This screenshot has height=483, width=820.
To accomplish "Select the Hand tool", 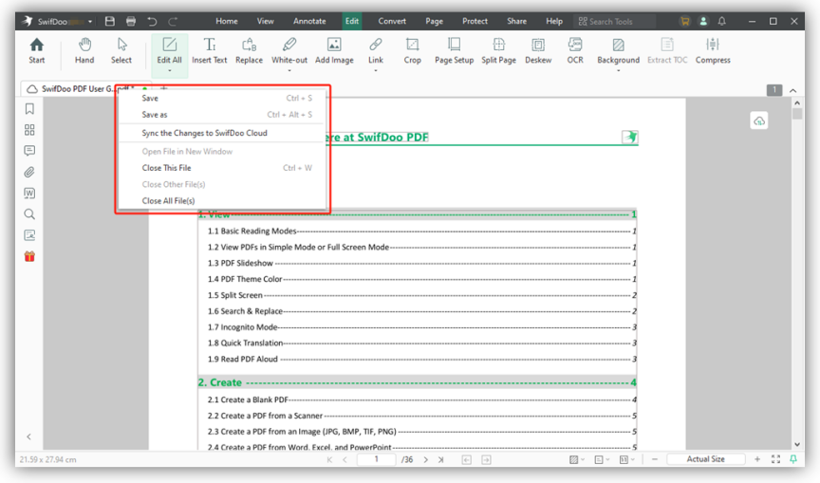I will [84, 50].
